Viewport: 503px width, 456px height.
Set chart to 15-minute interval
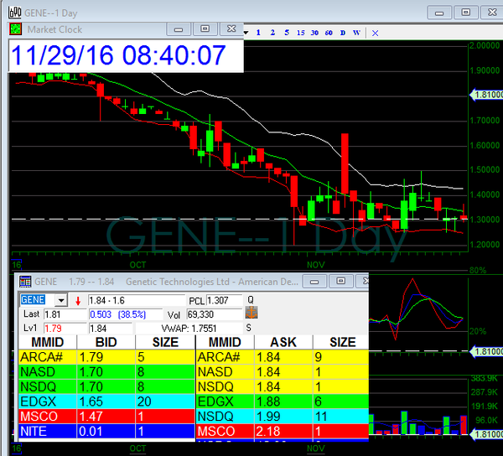tap(300, 33)
